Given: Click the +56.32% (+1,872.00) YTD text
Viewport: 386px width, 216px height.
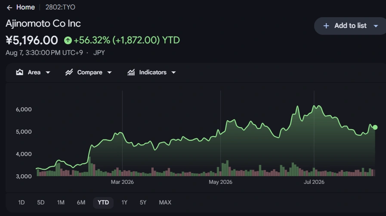Looking at the screenshot, I should (x=127, y=40).
